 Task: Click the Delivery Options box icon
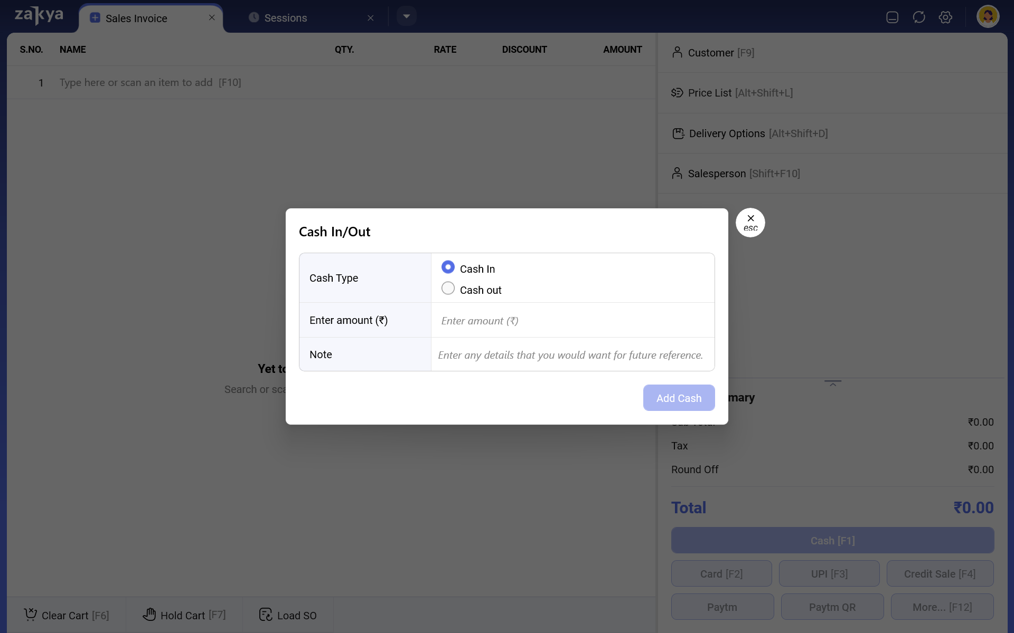pos(678,133)
